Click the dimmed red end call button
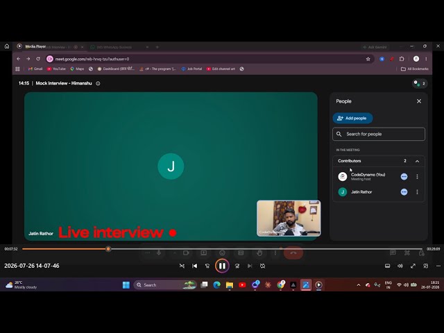This screenshot has width=444, height=333. (x=293, y=253)
